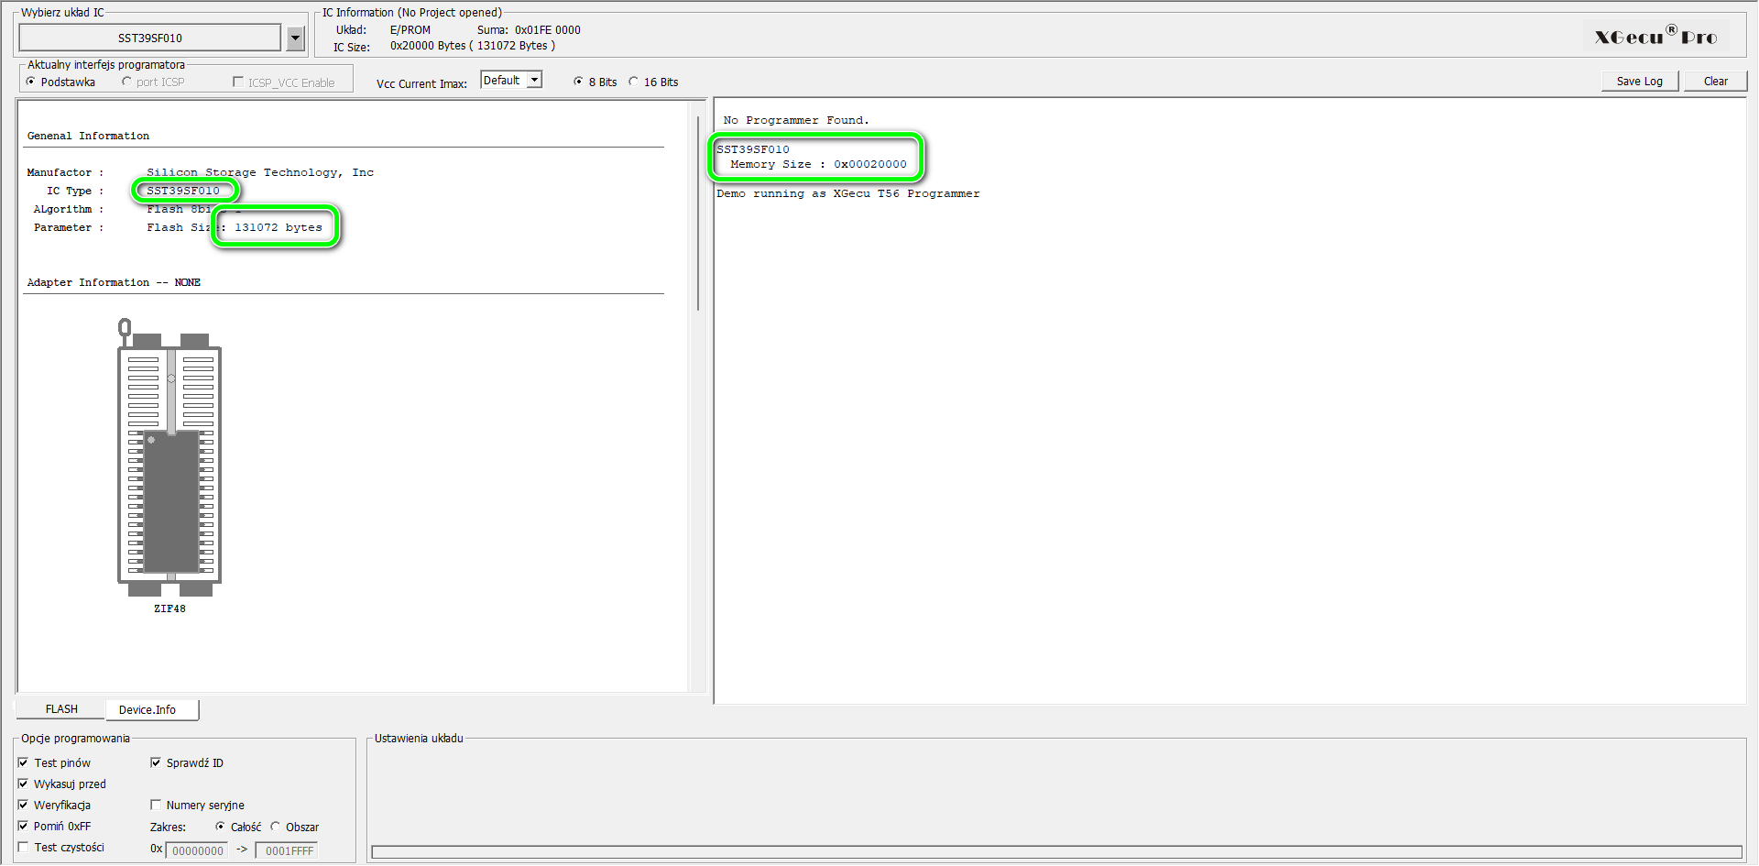Click "Demo running as XGecu T56 Programmer" log line
Viewport: 1759px width, 866px height.
[x=848, y=193]
